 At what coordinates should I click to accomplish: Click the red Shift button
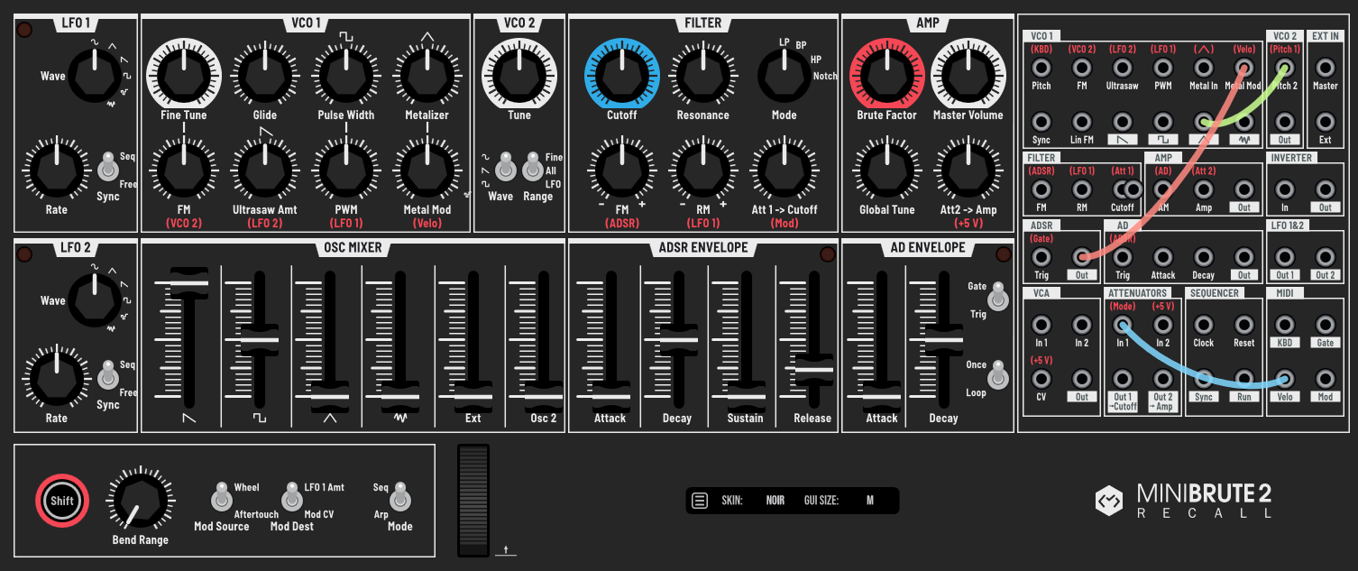62,501
